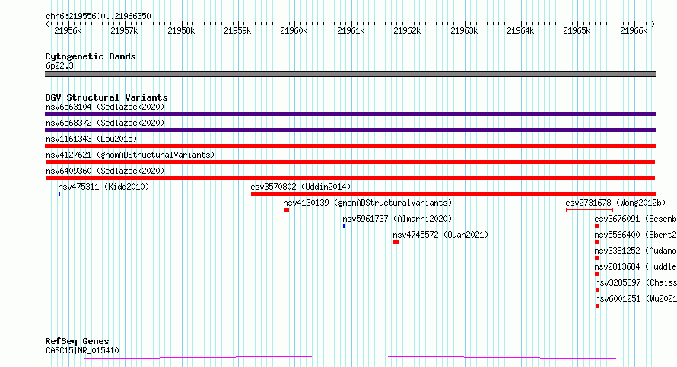
Task: Click the nsv4745572 (Quan2021) red block
Action: click(396, 242)
